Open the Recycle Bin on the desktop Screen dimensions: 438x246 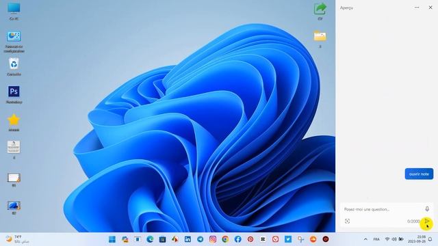point(14,67)
